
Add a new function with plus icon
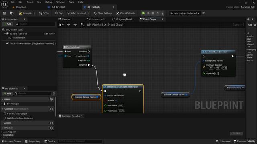[51, 109]
